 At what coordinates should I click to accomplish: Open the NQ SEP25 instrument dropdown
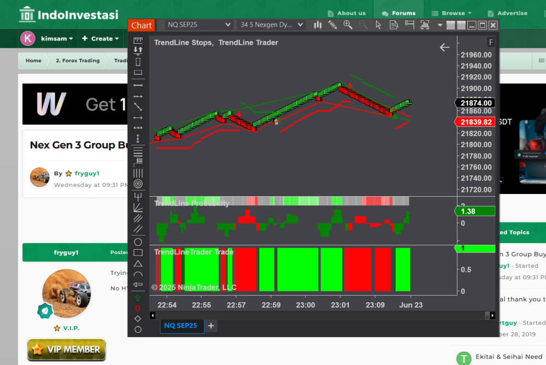coord(199,25)
